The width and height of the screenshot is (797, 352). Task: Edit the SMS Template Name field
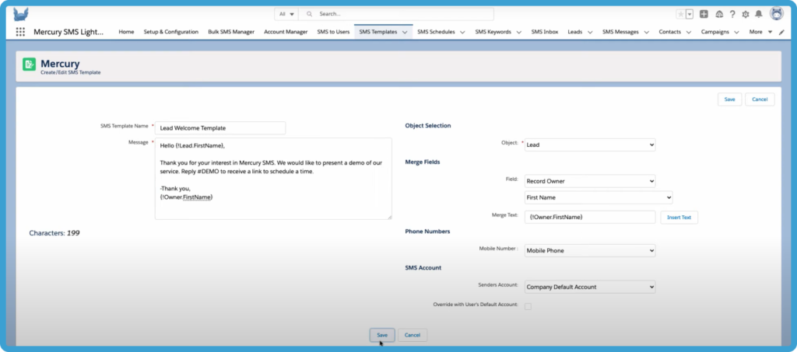coord(220,127)
